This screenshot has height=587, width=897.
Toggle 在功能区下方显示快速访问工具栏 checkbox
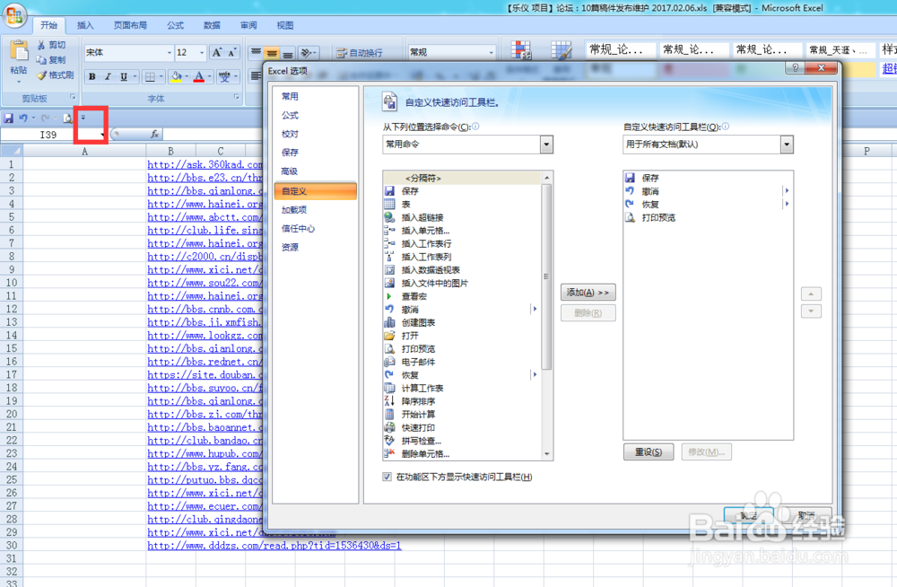click(387, 477)
